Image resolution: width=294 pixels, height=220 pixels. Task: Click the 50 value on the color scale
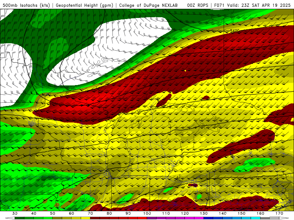pos(53,213)
